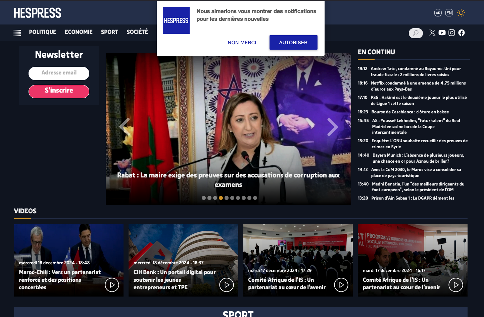Click the search magnifier button
This screenshot has width=484, height=317.
click(x=416, y=33)
